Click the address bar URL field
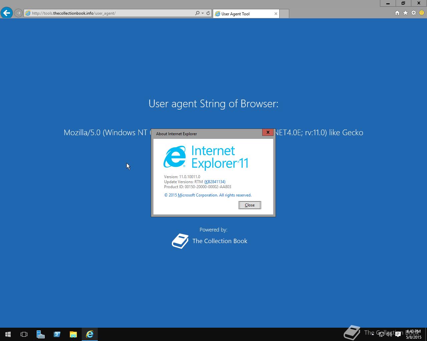The width and height of the screenshot is (427, 341). tap(110, 13)
